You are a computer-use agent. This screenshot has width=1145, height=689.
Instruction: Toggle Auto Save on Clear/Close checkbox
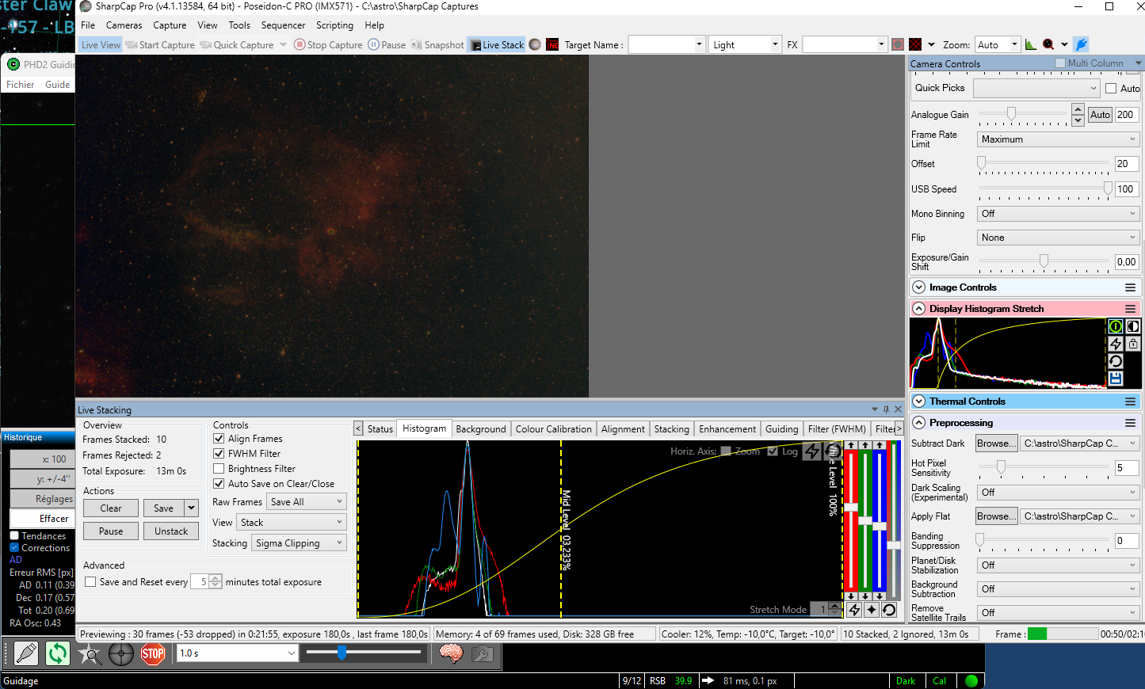[x=219, y=483]
